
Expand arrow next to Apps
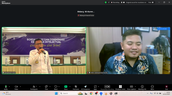tap(99, 87)
